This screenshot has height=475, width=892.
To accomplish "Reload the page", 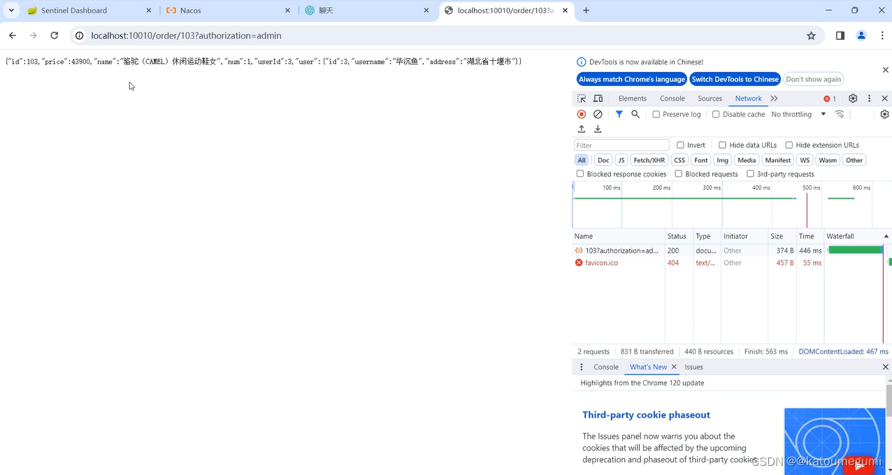I will click(x=55, y=36).
